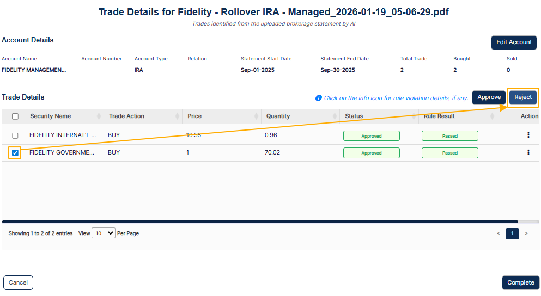This screenshot has width=541, height=296.
Task: Click the security name FIDELITY GOVERNME...
Action: click(62, 152)
